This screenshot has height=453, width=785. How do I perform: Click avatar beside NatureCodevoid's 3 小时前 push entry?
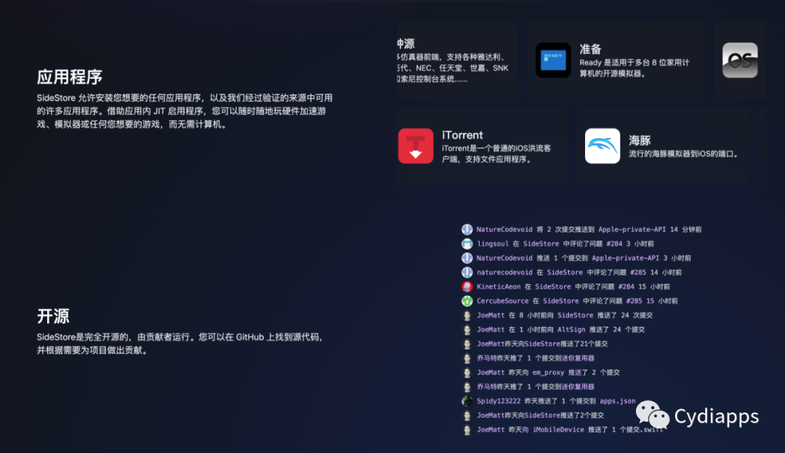467,258
